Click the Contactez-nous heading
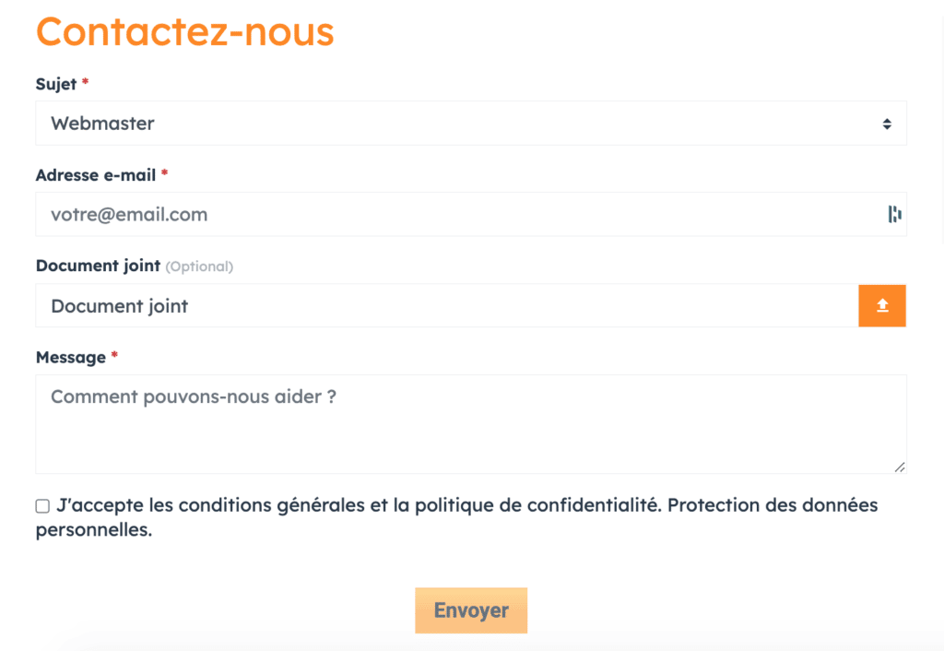Image resolution: width=944 pixels, height=651 pixels. click(184, 31)
